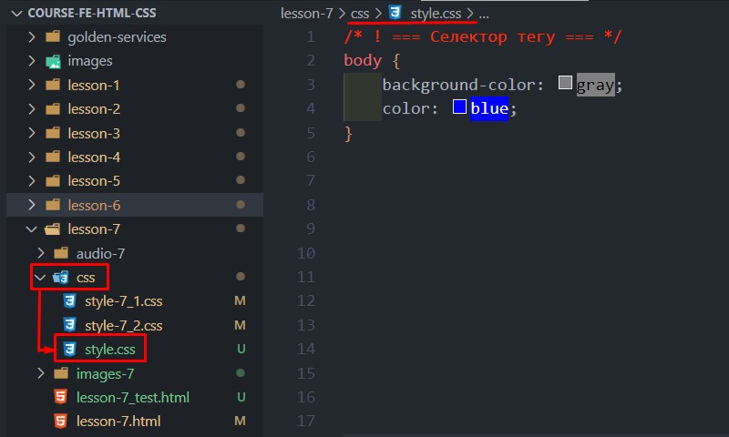Click the HTML5 icon of lesson-7.html
The height and width of the screenshot is (437, 729).
pos(60,421)
